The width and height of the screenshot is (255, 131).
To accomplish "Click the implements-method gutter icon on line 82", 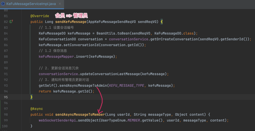I will (x=11, y=22).
